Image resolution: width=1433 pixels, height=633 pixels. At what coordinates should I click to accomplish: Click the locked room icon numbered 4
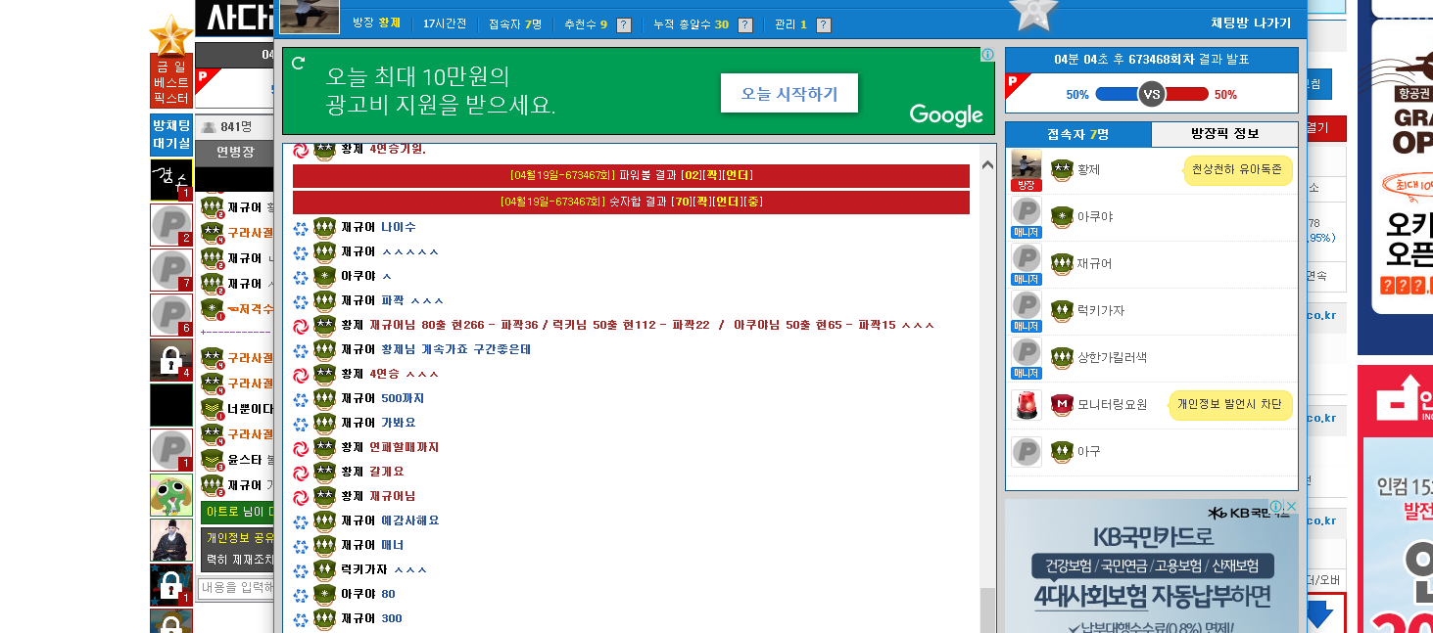pos(171,360)
